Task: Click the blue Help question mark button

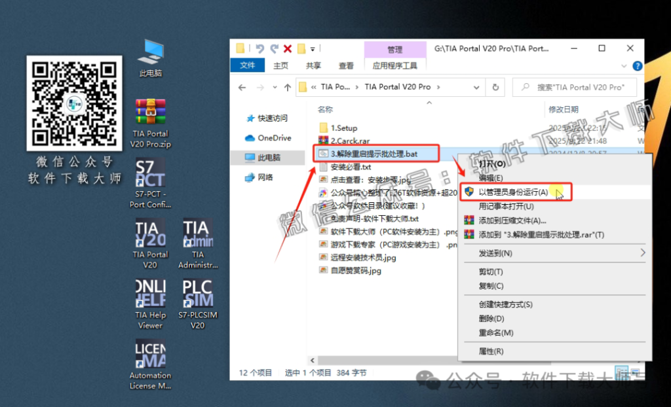Action: [636, 65]
